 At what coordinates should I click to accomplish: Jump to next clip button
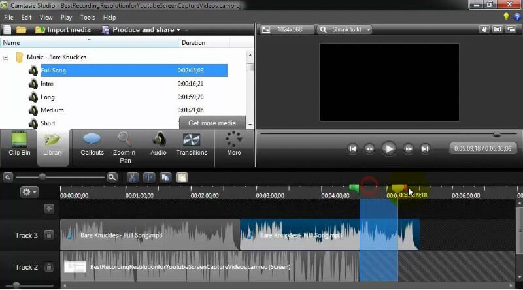coord(425,149)
